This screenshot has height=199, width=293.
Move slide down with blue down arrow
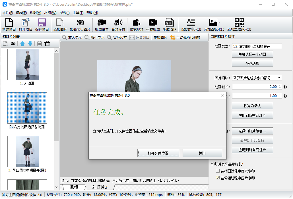tap(30, 43)
